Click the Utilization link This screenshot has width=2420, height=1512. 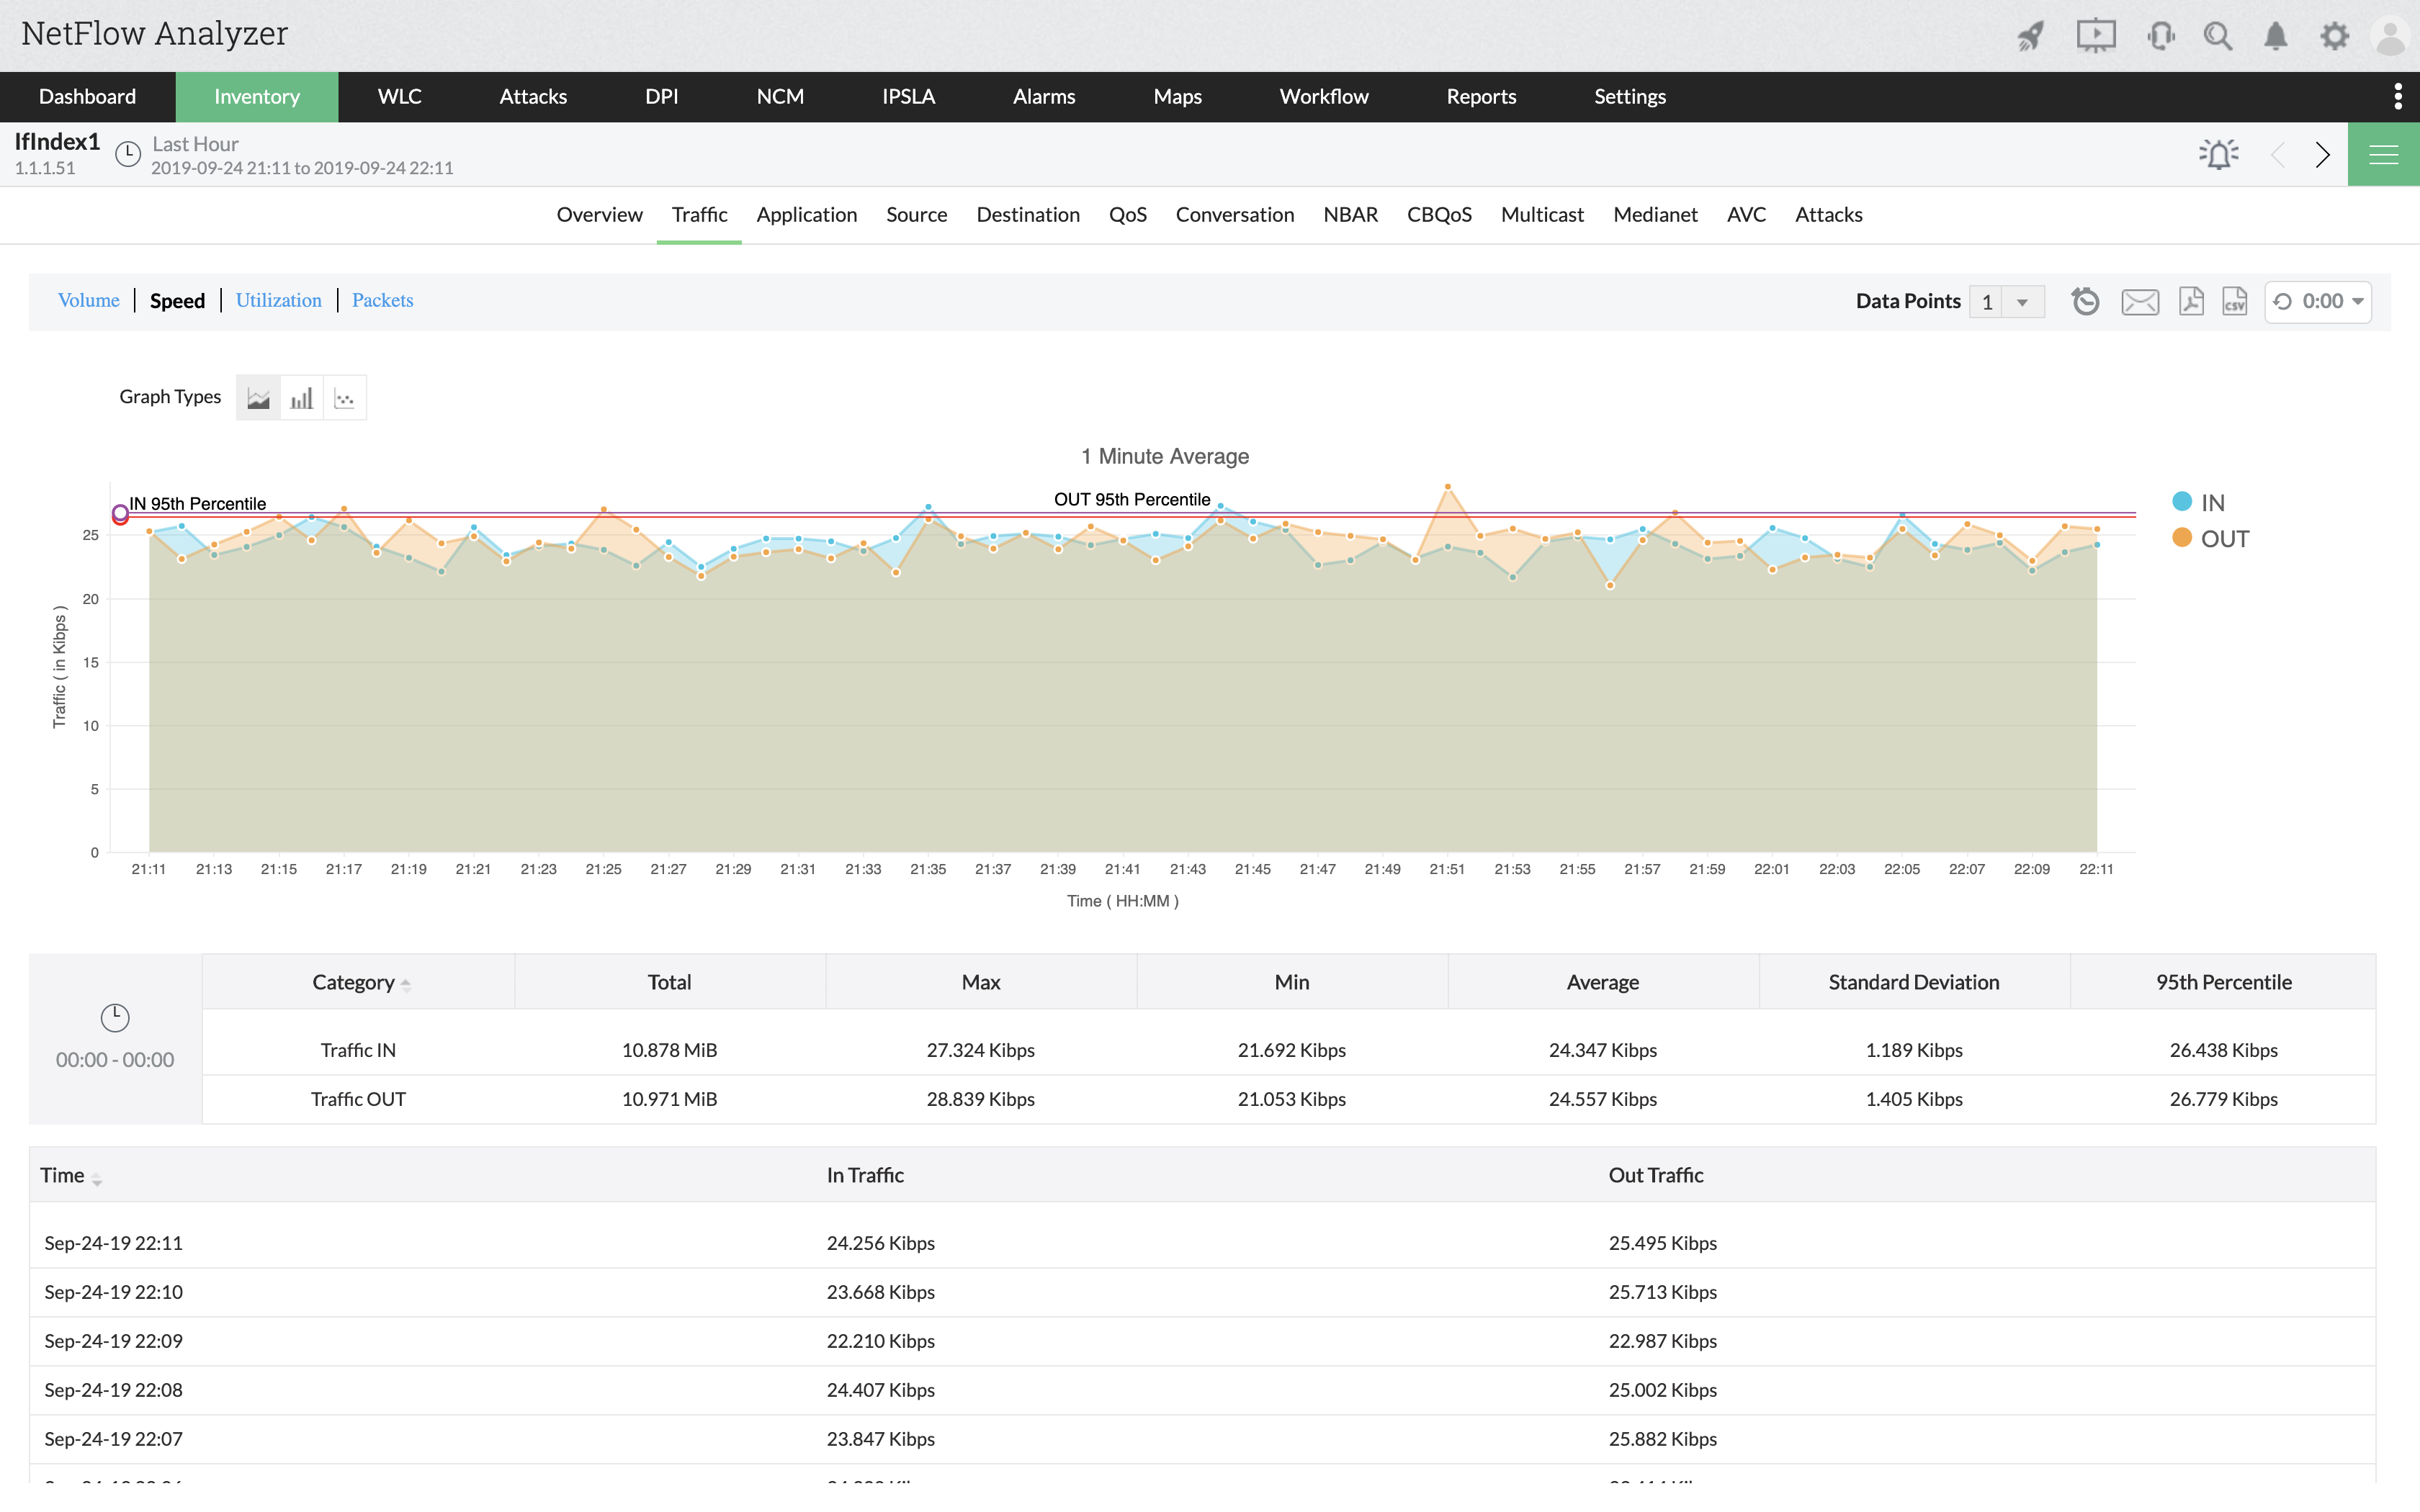click(278, 300)
